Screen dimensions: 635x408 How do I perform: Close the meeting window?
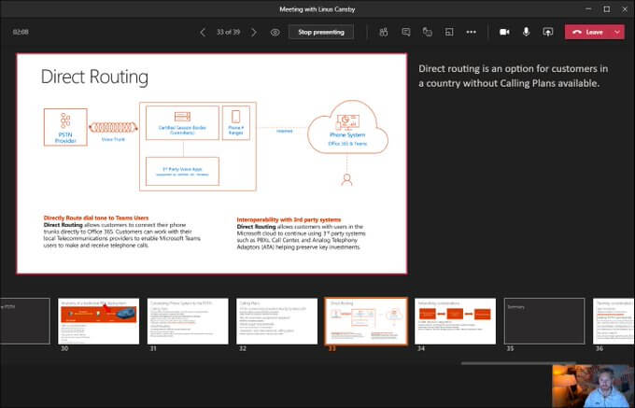pos(625,9)
